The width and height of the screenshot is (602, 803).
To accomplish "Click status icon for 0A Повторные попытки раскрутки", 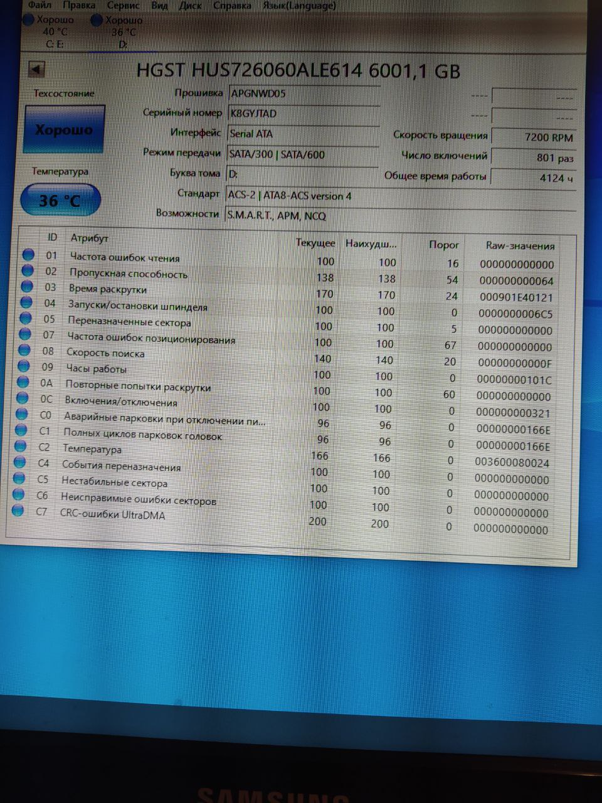I will tap(23, 382).
